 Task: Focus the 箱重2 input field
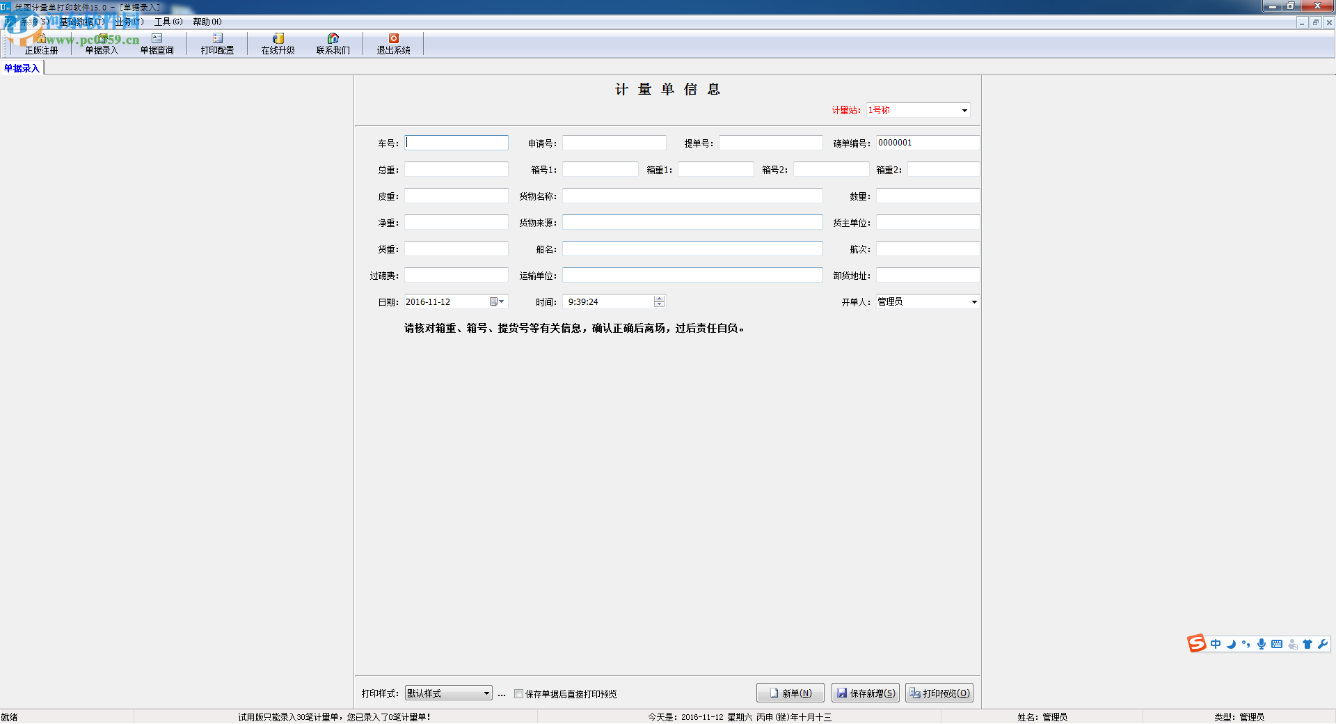(944, 169)
